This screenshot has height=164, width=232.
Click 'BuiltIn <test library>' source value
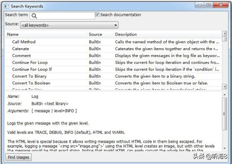50,104
